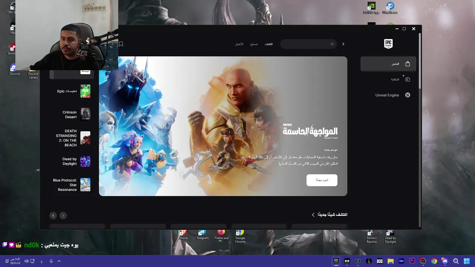Select Crimson Desert in carousel list

(72, 115)
